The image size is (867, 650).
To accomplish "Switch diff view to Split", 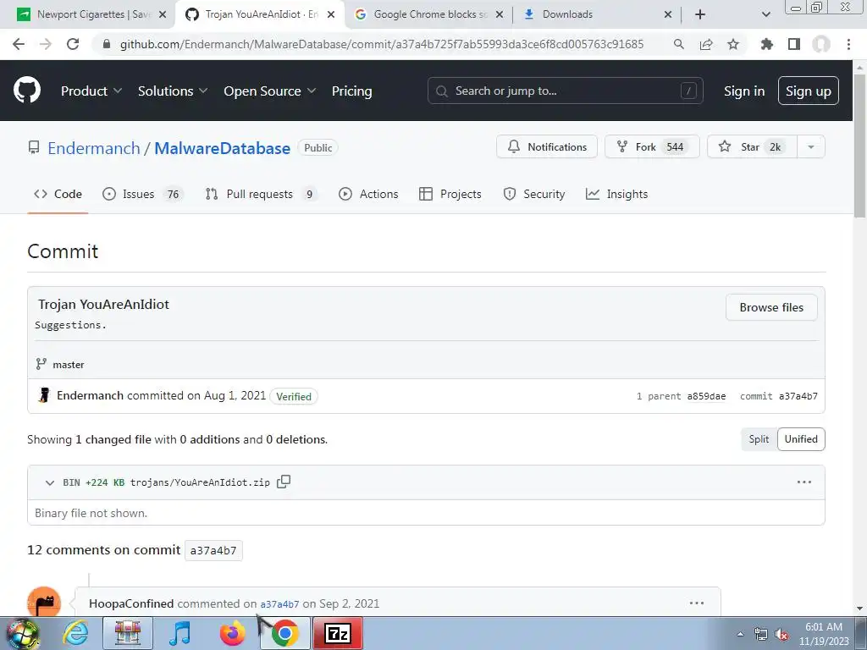I will 759,439.
